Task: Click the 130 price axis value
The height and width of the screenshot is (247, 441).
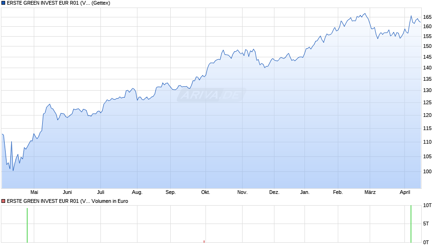Action: tap(427, 91)
